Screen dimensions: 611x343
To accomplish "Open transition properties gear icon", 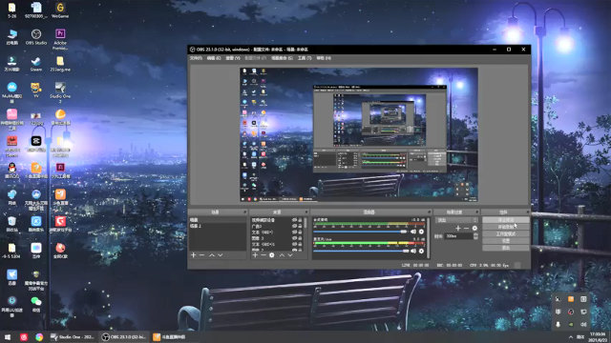I will tap(474, 229).
